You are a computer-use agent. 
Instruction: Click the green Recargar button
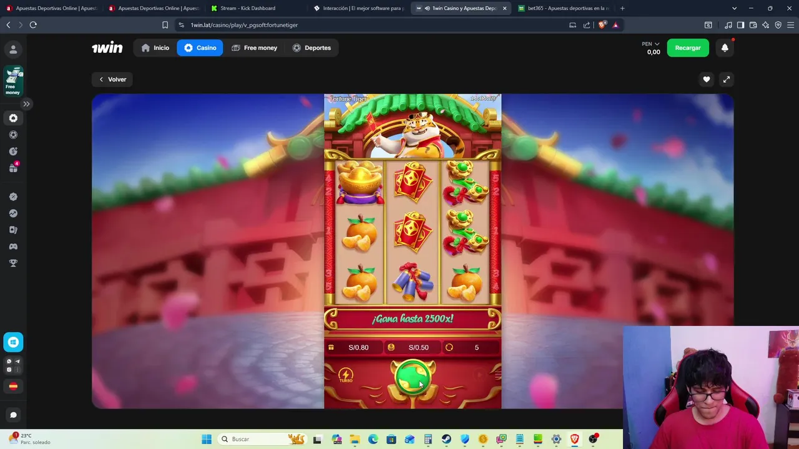[x=688, y=48]
